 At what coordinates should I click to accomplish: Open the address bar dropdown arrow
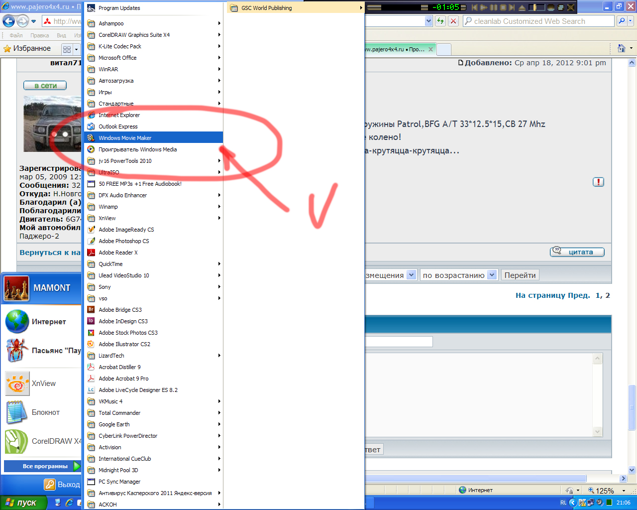tap(428, 21)
